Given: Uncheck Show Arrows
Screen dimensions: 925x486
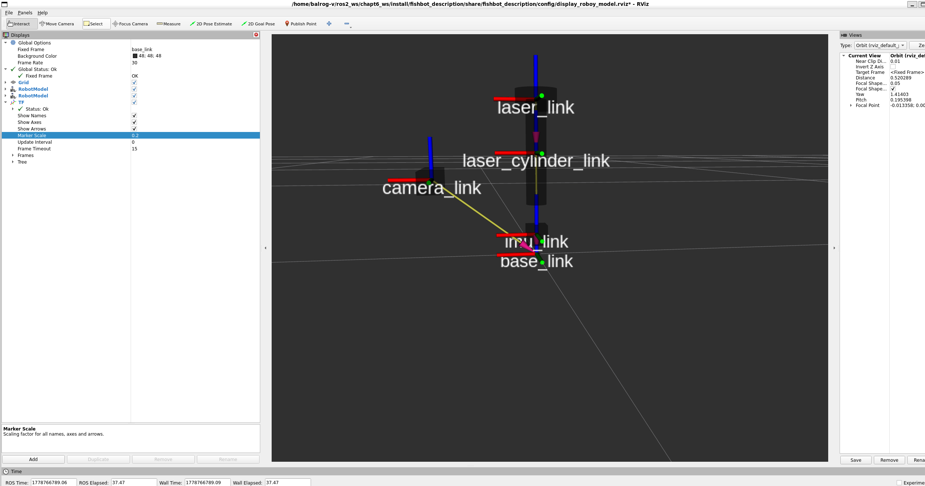Looking at the screenshot, I should [134, 129].
